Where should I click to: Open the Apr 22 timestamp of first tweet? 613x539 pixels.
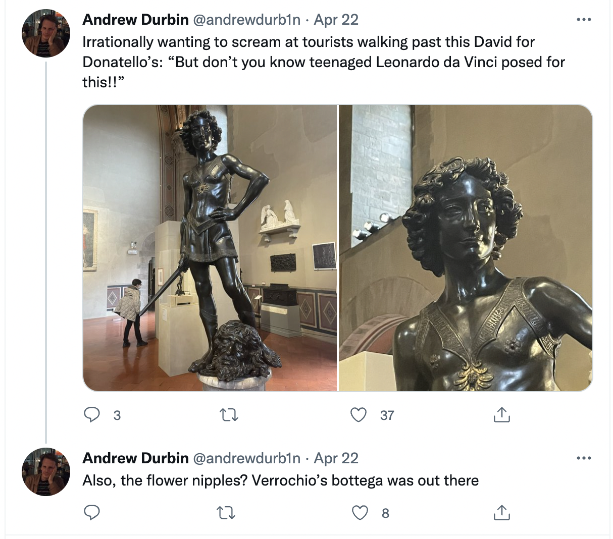pyautogui.click(x=336, y=20)
